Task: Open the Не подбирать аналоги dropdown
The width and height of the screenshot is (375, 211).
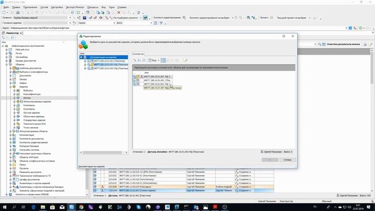Action: 141,18
